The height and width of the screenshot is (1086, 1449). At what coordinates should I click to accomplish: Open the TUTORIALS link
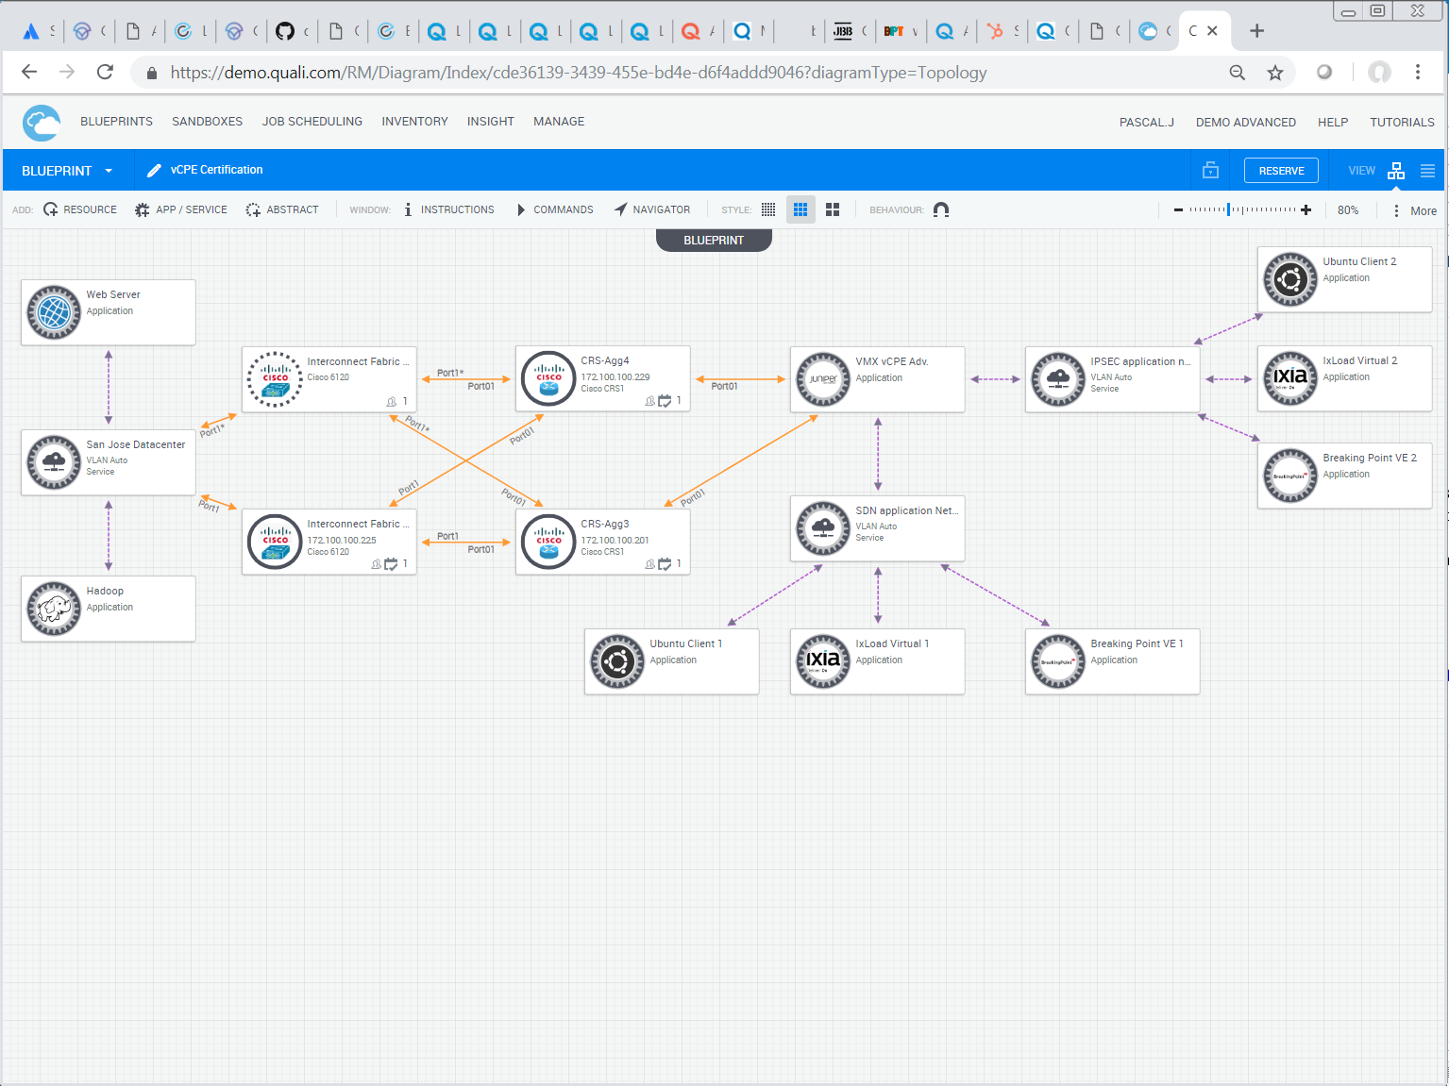[1402, 123]
